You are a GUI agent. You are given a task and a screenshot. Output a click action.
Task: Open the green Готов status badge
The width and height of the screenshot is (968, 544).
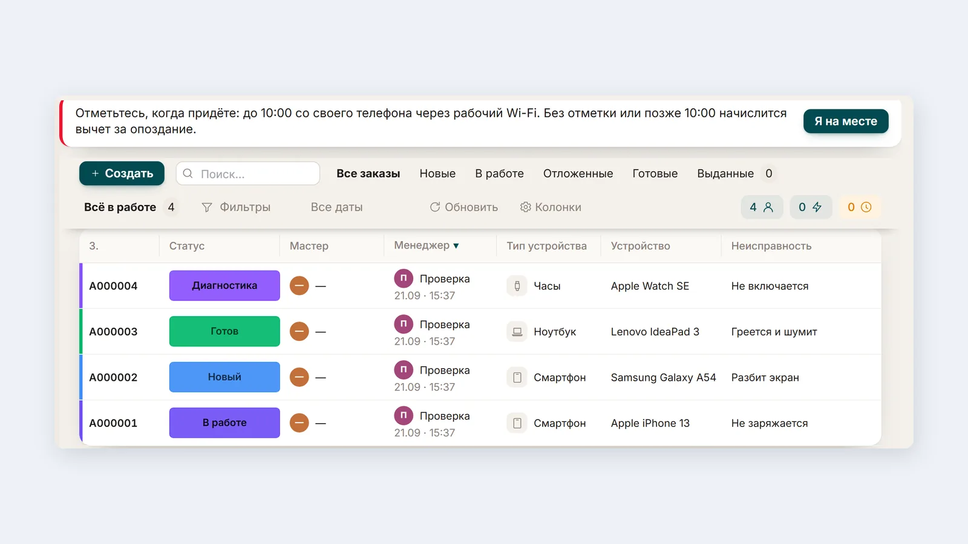click(x=224, y=331)
